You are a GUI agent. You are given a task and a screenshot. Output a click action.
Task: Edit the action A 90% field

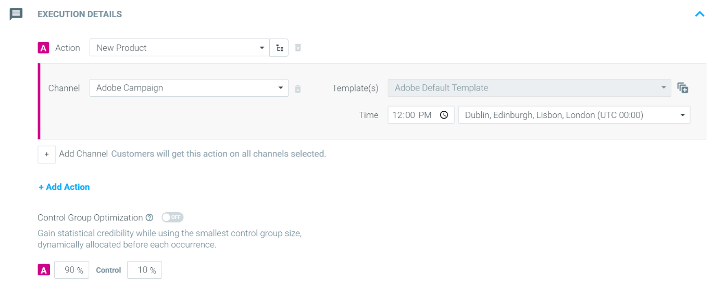tap(71, 270)
